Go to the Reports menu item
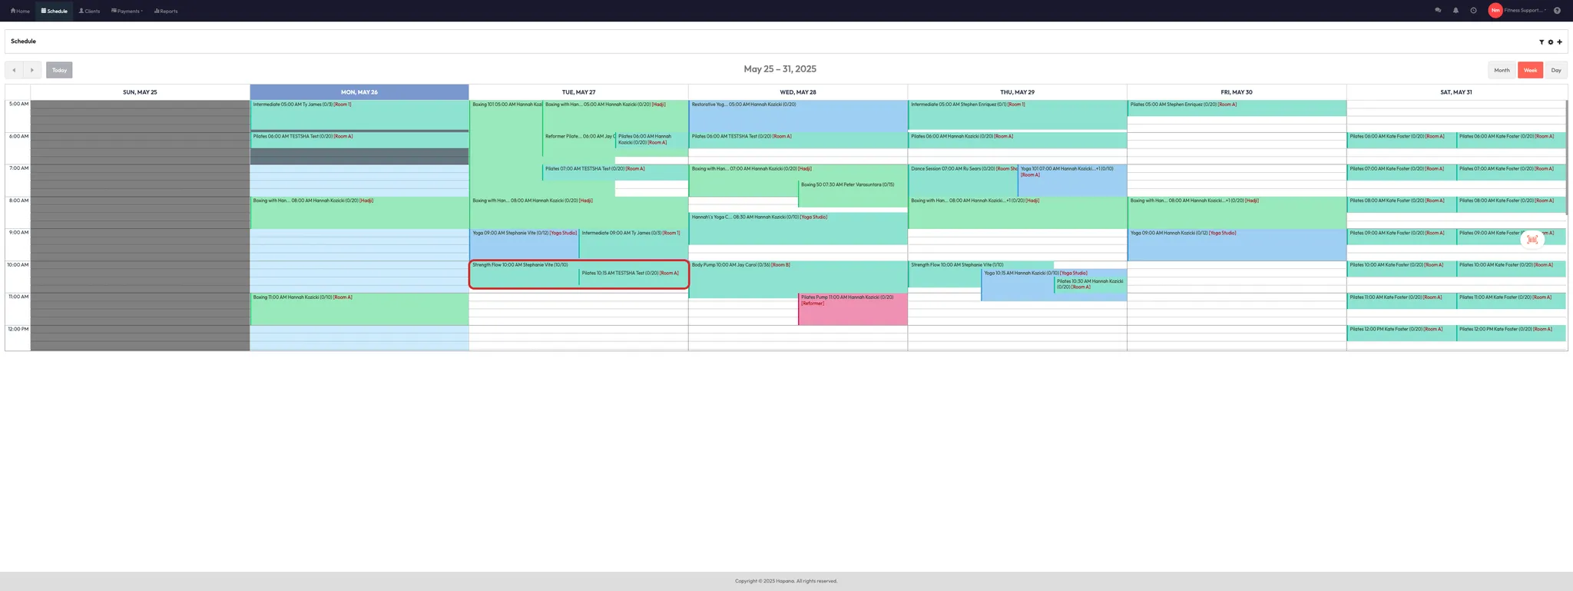1573x591 pixels. pyautogui.click(x=166, y=11)
